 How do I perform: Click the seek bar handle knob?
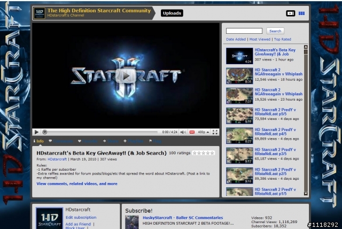[45, 132]
